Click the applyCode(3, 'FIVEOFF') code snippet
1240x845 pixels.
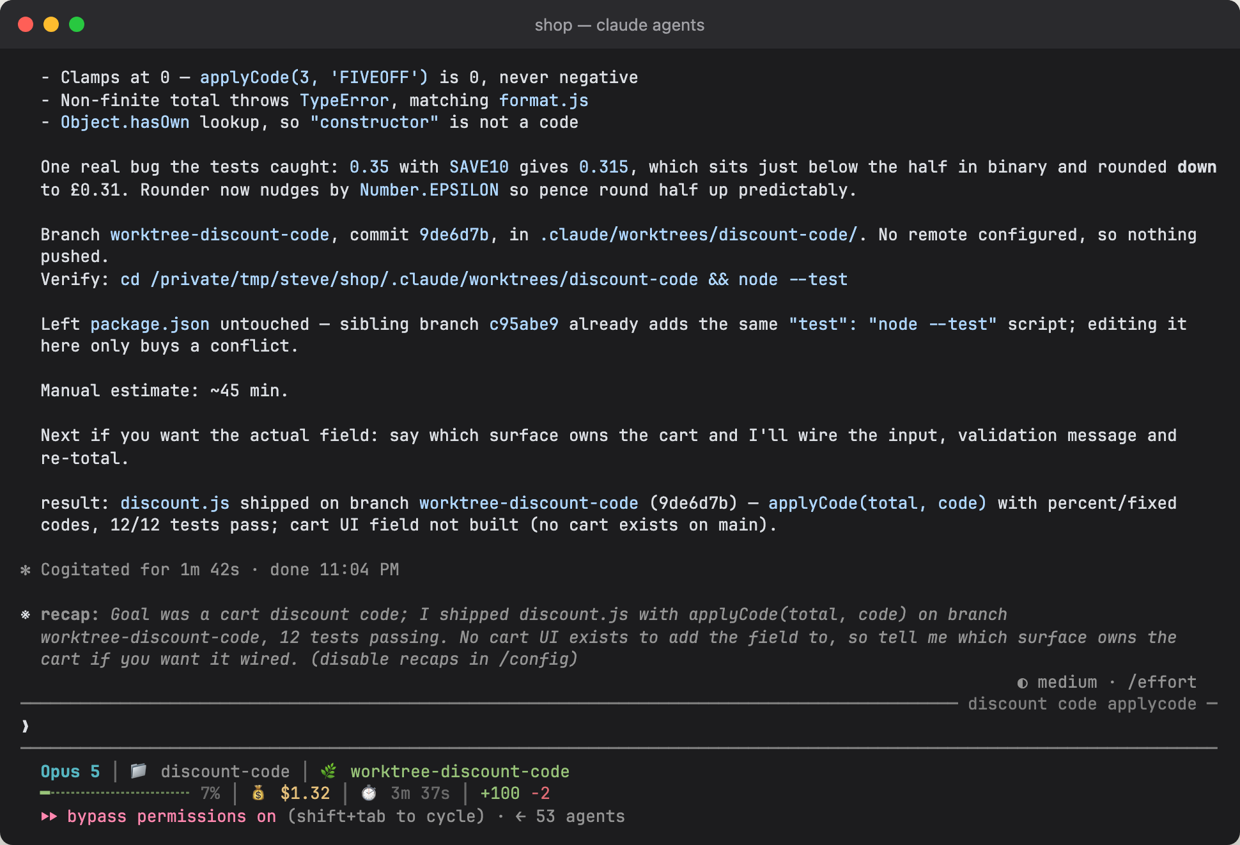pos(314,77)
